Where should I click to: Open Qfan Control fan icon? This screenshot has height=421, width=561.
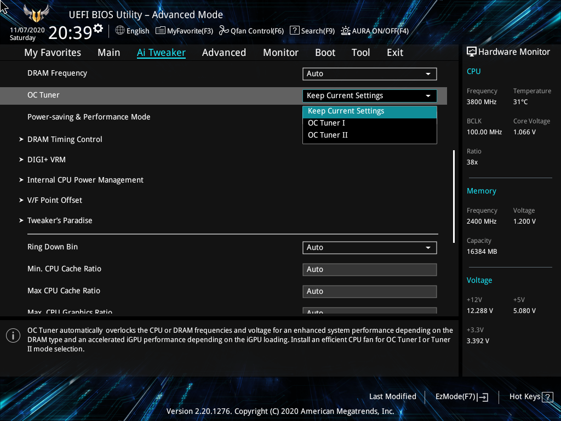(224, 31)
